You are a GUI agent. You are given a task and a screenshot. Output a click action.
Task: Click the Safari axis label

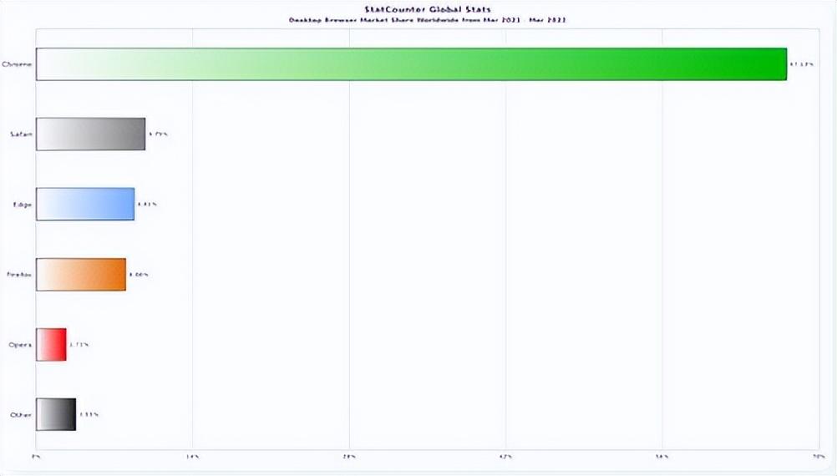point(21,134)
